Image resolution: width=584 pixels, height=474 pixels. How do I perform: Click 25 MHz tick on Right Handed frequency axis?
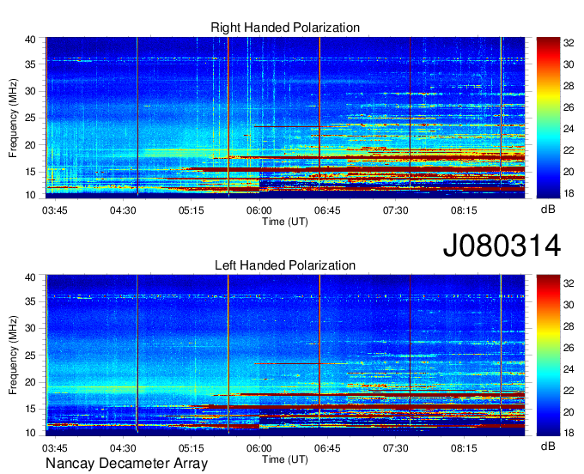click(30, 118)
